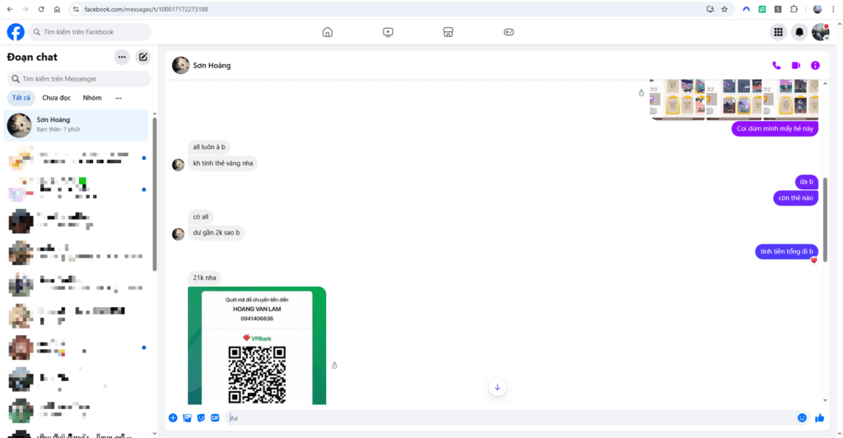Viewport: 843px width, 438px height.
Task: Click the share icon beside the QR image
Action: click(x=334, y=366)
